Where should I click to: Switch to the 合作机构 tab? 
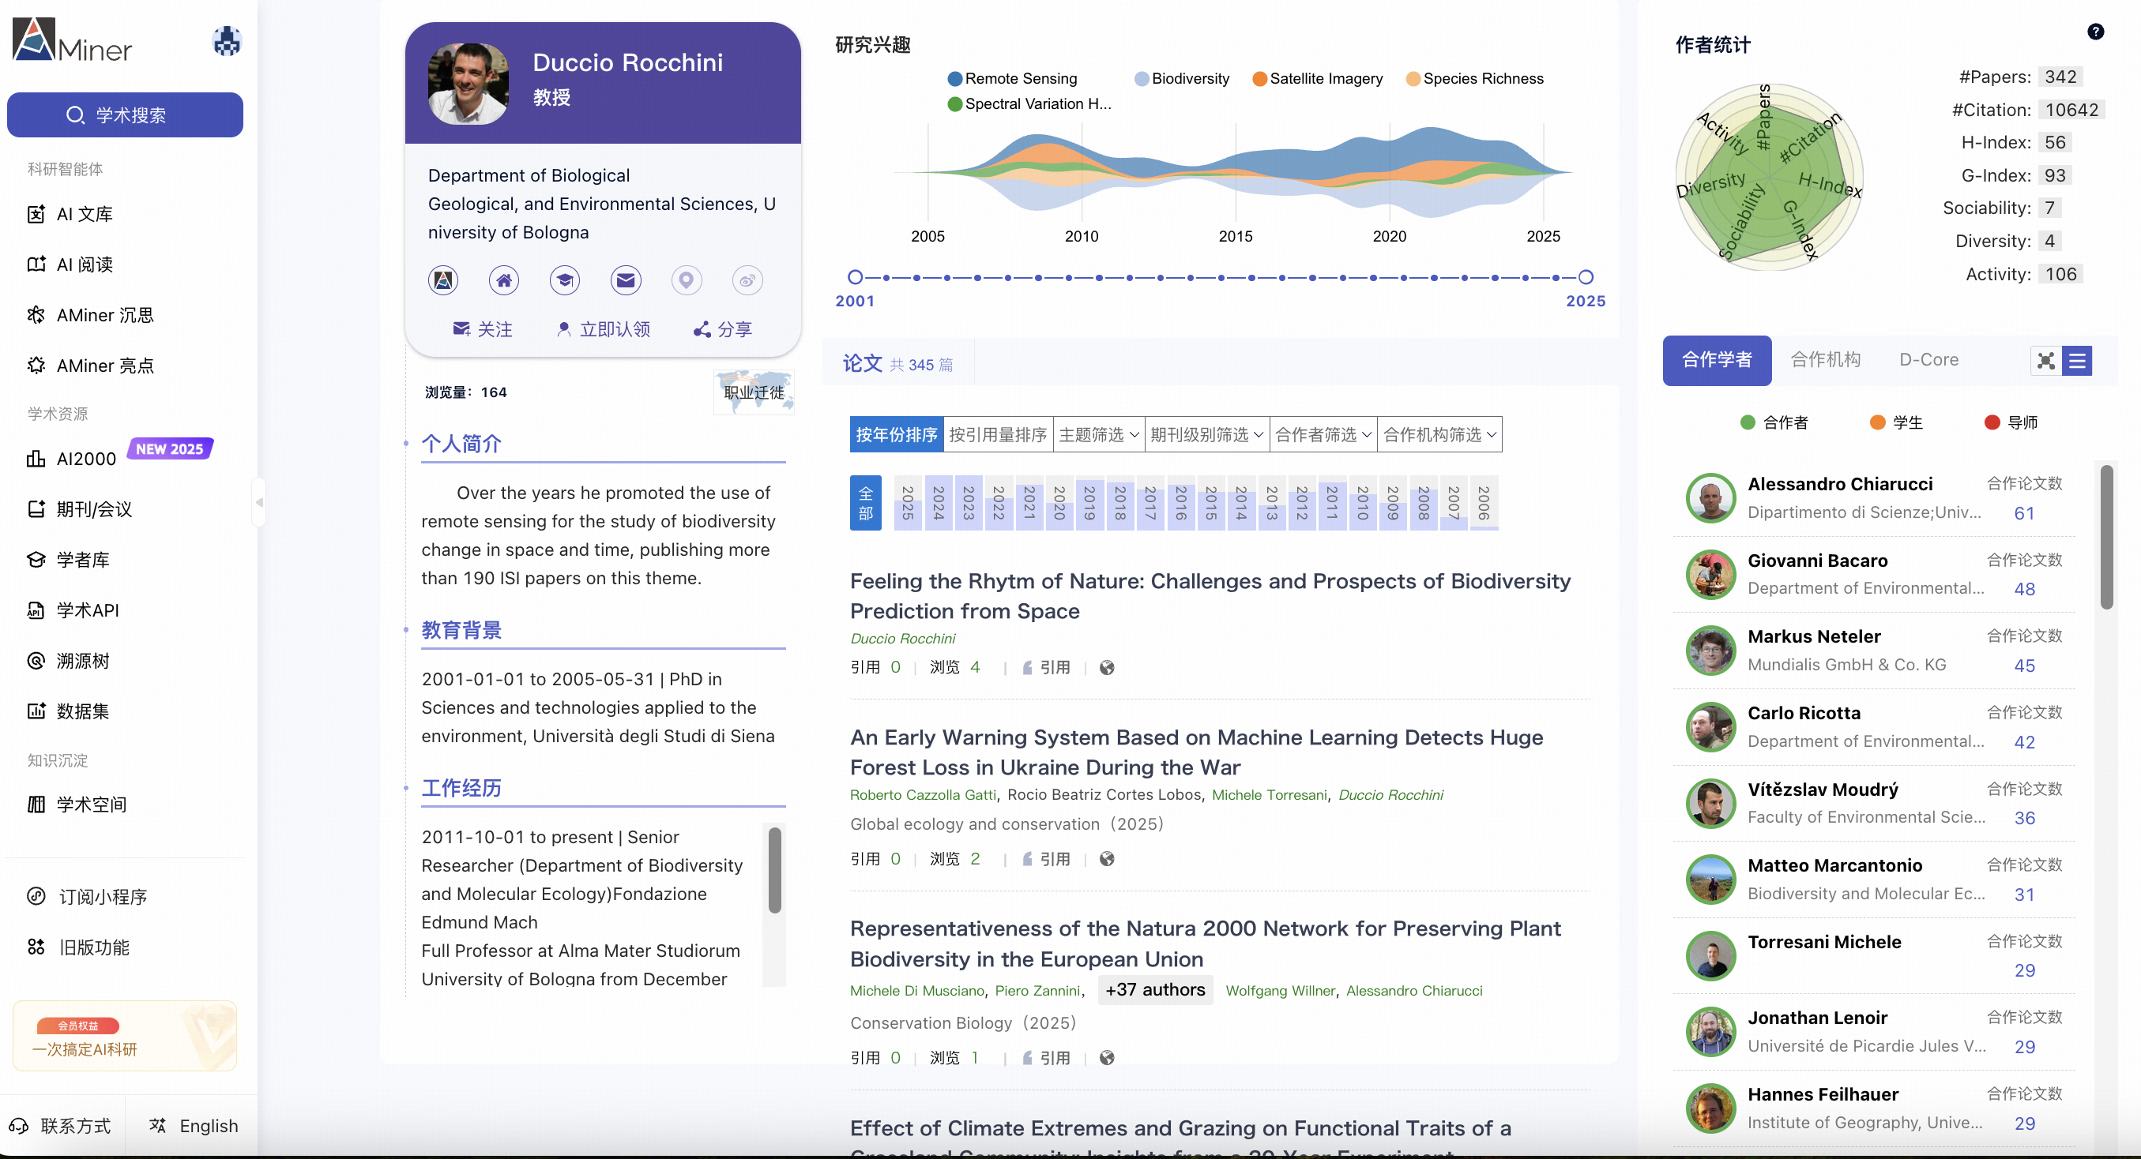coord(1825,360)
